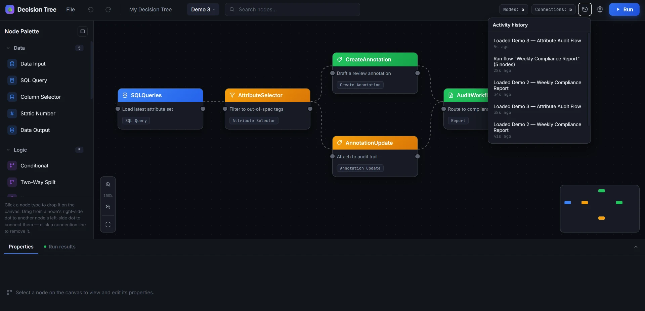Collapse the Logic category chevron
Image resolution: width=645 pixels, height=311 pixels.
pos(8,150)
